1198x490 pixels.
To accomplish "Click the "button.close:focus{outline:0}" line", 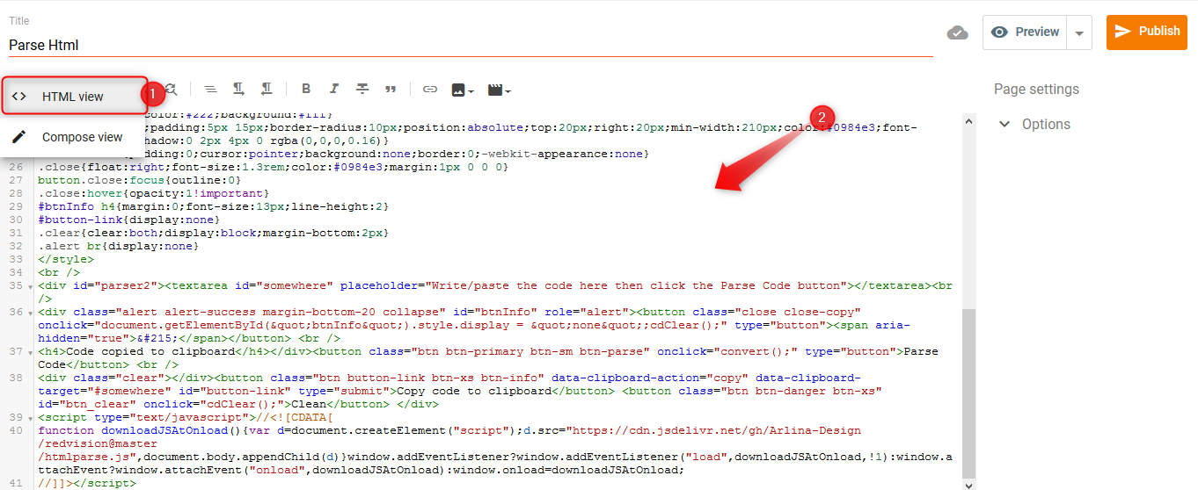I will tap(140, 180).
